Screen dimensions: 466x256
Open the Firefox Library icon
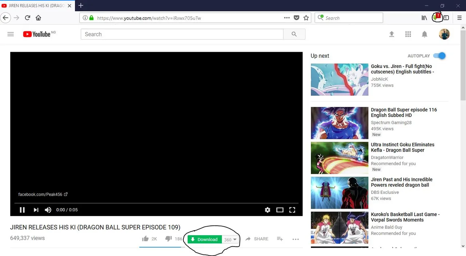(x=424, y=18)
